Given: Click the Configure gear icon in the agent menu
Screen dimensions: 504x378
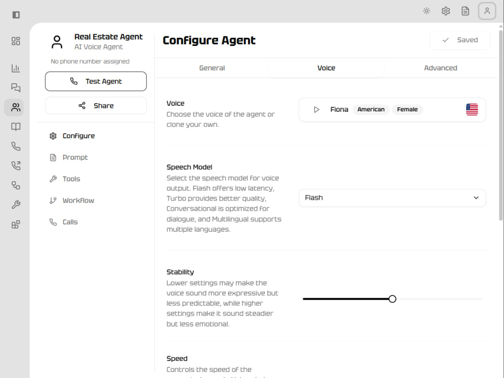Looking at the screenshot, I should point(53,136).
